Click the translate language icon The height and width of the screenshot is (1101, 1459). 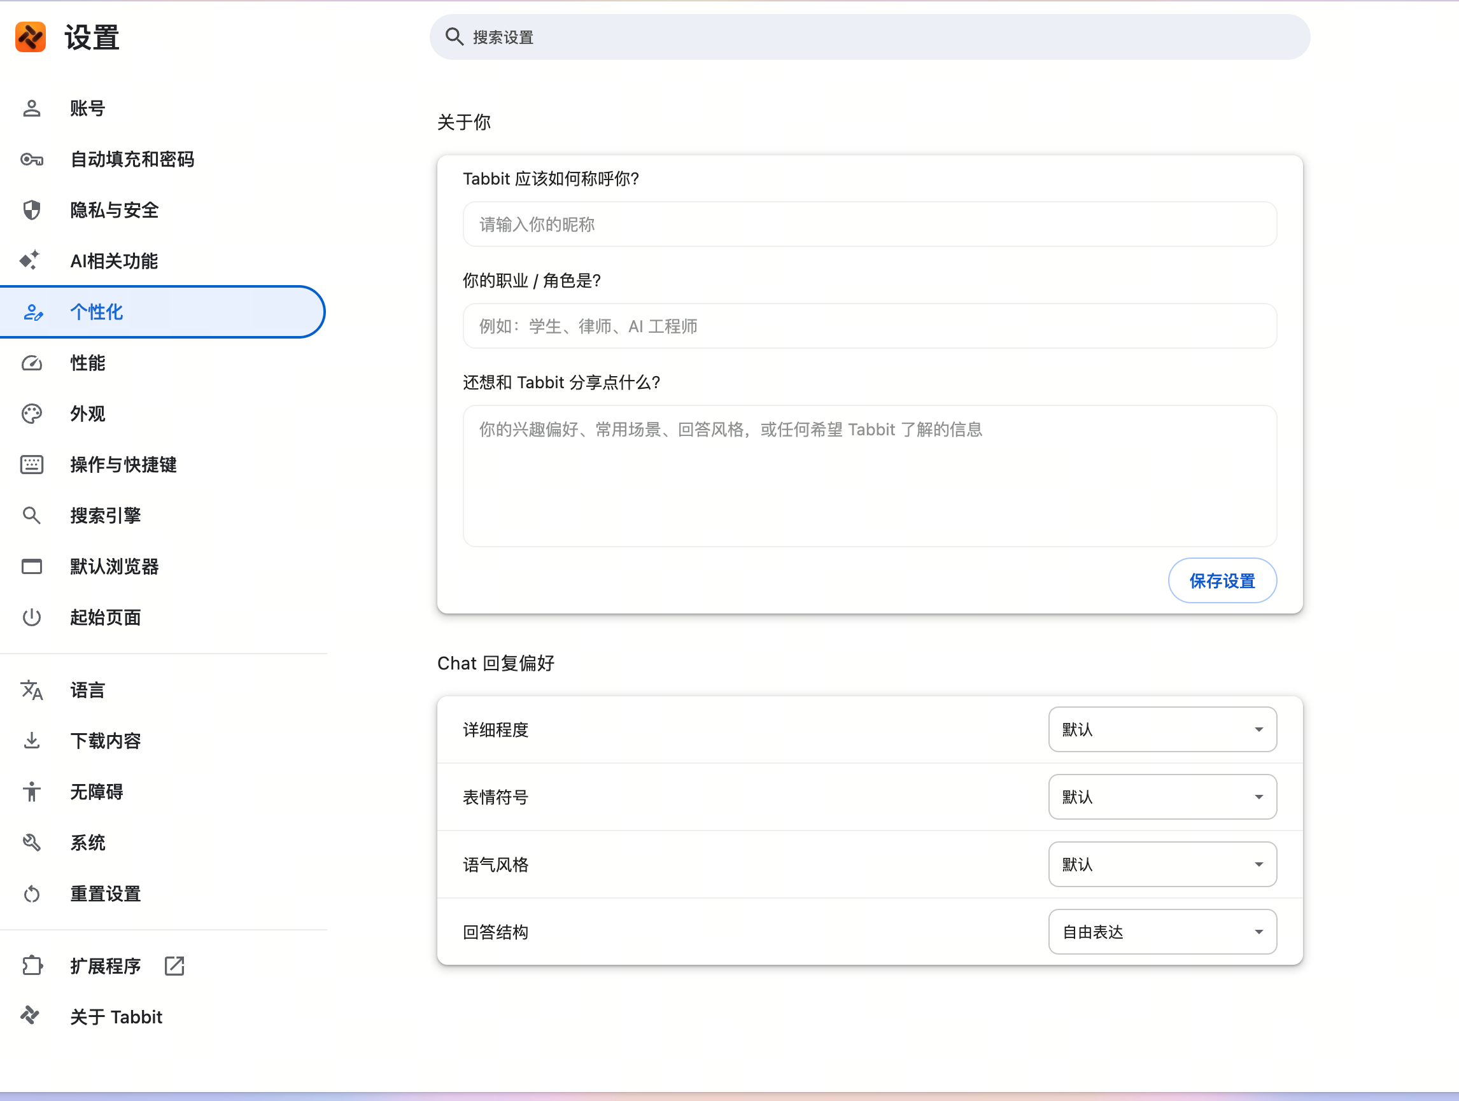coord(32,690)
